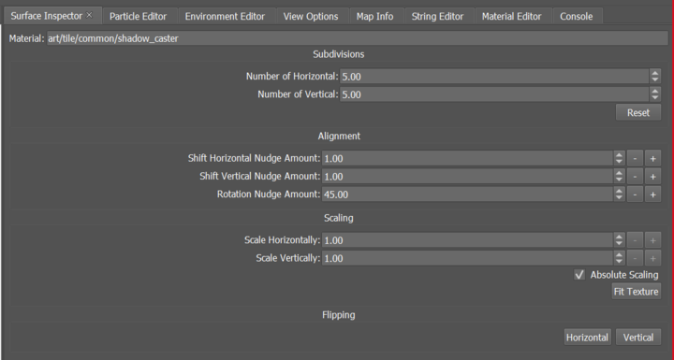674x360 pixels.
Task: Click the Material path input field
Action: [x=358, y=38]
